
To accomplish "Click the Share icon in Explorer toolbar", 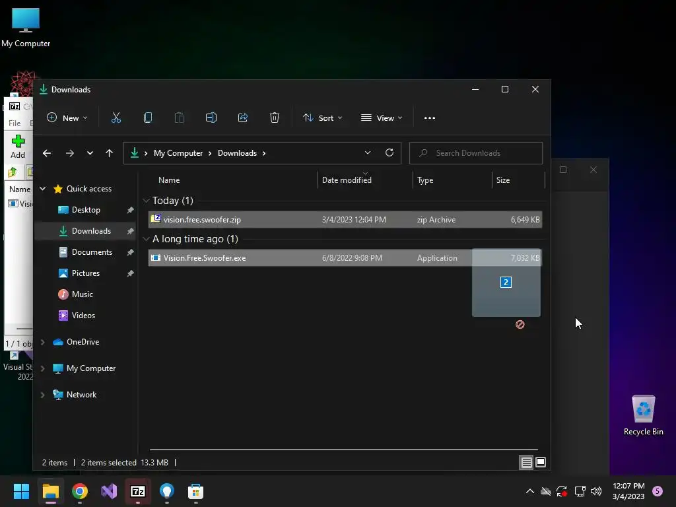I will (x=243, y=118).
